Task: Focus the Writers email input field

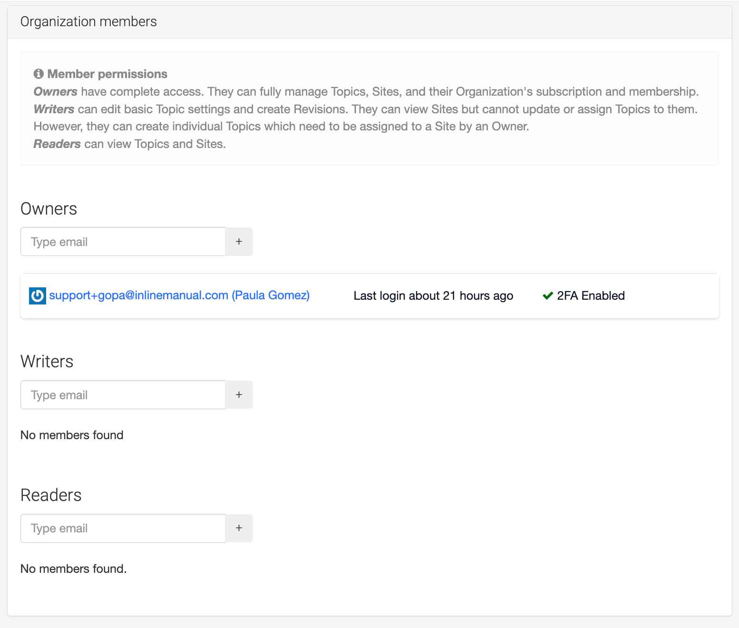Action: tap(123, 395)
